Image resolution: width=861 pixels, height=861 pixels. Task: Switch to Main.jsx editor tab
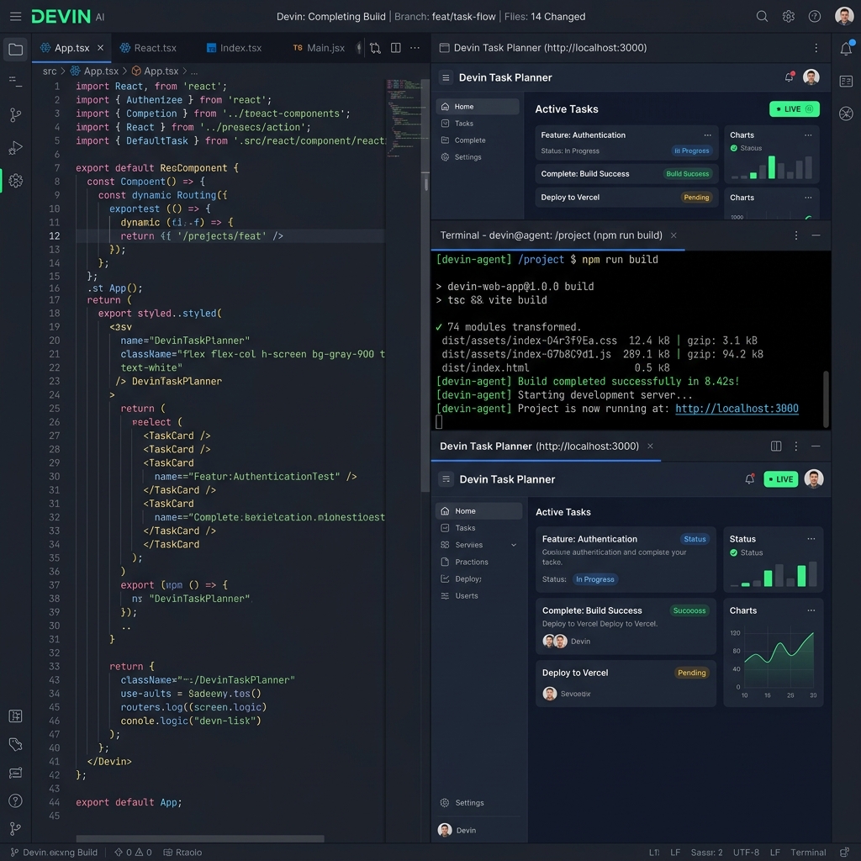click(x=319, y=48)
